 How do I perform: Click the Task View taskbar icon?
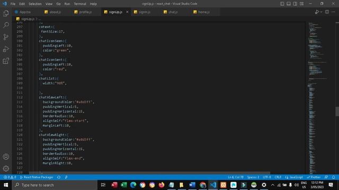103,185
